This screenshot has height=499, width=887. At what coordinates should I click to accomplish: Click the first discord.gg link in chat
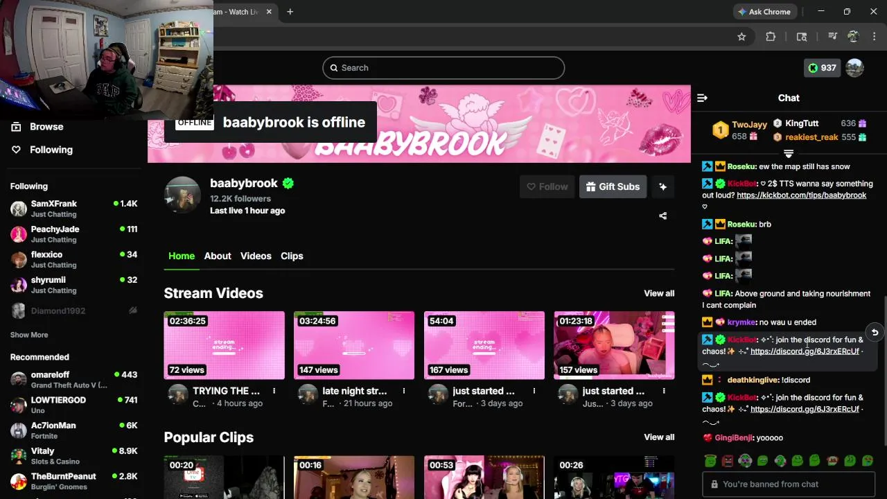point(805,351)
